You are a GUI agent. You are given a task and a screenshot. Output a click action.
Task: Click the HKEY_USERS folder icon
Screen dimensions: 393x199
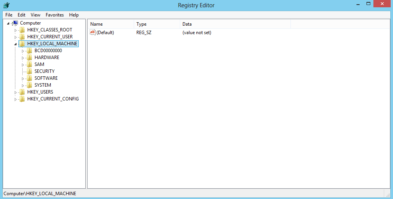22,92
